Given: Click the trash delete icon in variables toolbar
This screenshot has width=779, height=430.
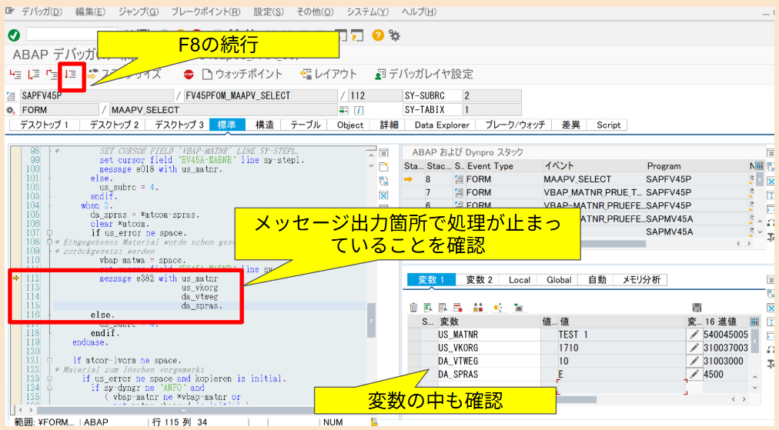Looking at the screenshot, I should point(413,308).
